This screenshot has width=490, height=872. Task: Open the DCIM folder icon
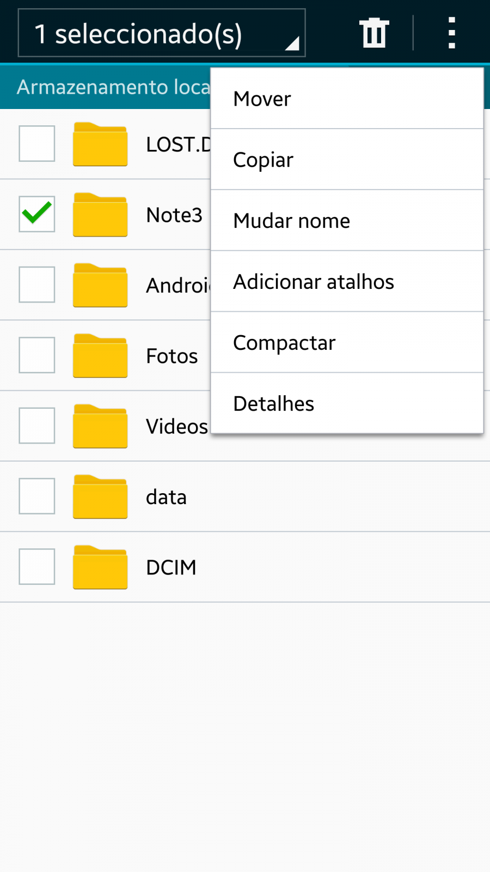pyautogui.click(x=100, y=567)
